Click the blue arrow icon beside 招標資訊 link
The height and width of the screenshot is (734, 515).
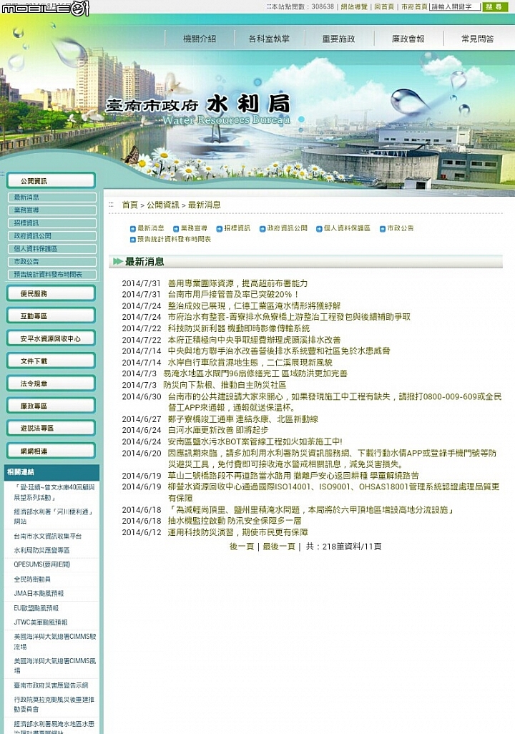pyautogui.click(x=219, y=229)
